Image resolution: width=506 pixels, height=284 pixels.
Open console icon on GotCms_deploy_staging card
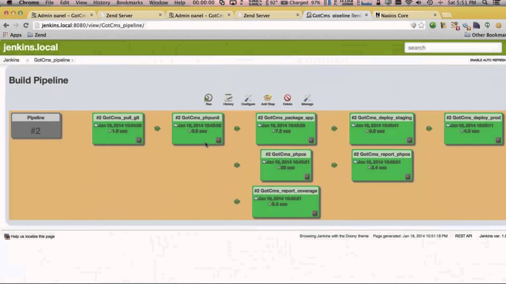pyautogui.click(x=409, y=140)
